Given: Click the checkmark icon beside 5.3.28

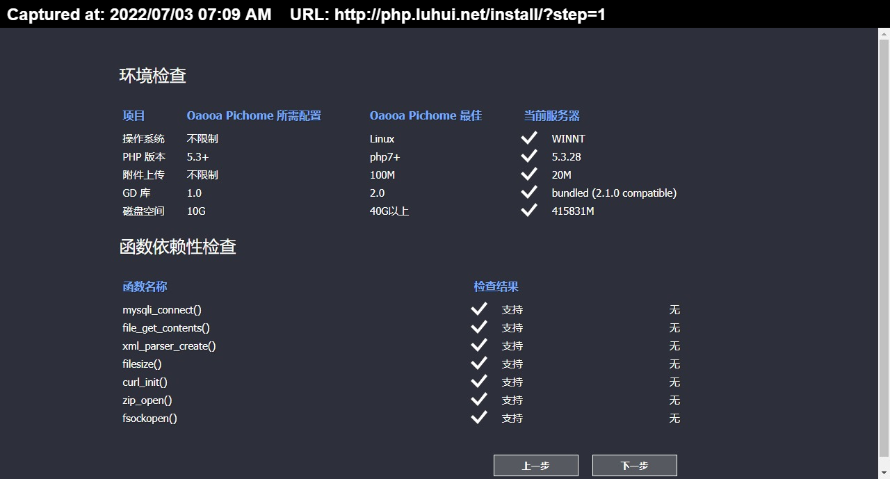Looking at the screenshot, I should point(529,155).
